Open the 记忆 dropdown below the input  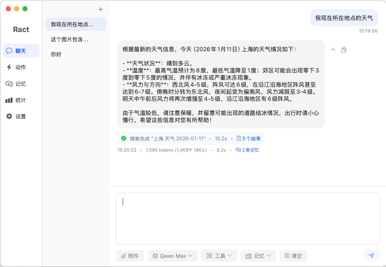(x=258, y=256)
